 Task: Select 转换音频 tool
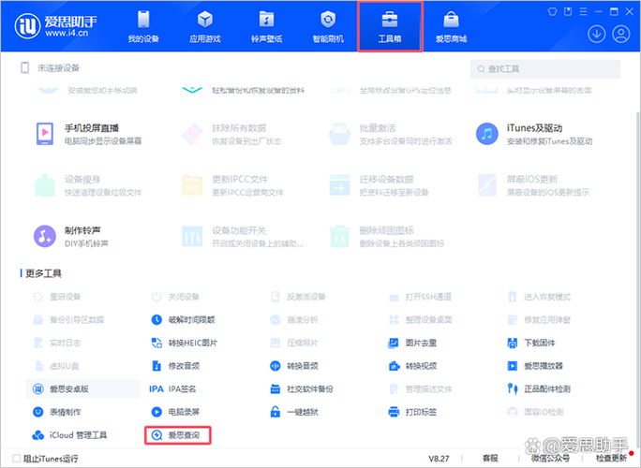pyautogui.click(x=294, y=366)
